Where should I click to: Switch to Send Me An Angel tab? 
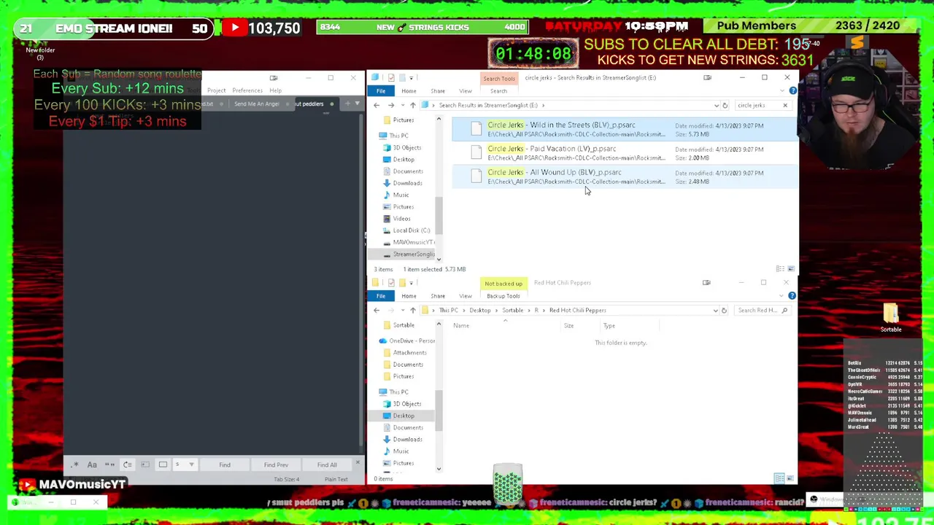257,104
